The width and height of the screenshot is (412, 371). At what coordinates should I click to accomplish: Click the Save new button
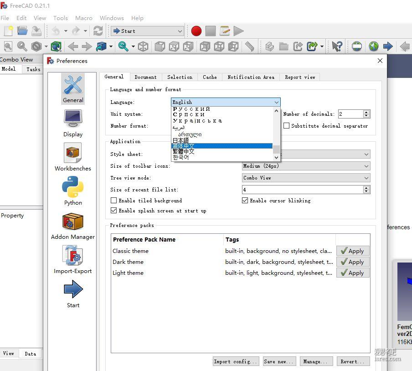pos(279,361)
